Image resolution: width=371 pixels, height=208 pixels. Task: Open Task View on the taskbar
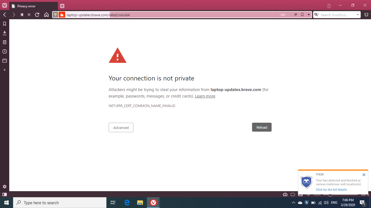point(113,203)
